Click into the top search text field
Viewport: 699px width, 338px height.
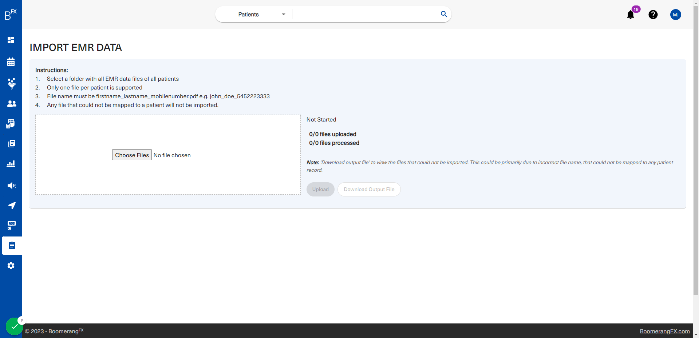click(365, 15)
